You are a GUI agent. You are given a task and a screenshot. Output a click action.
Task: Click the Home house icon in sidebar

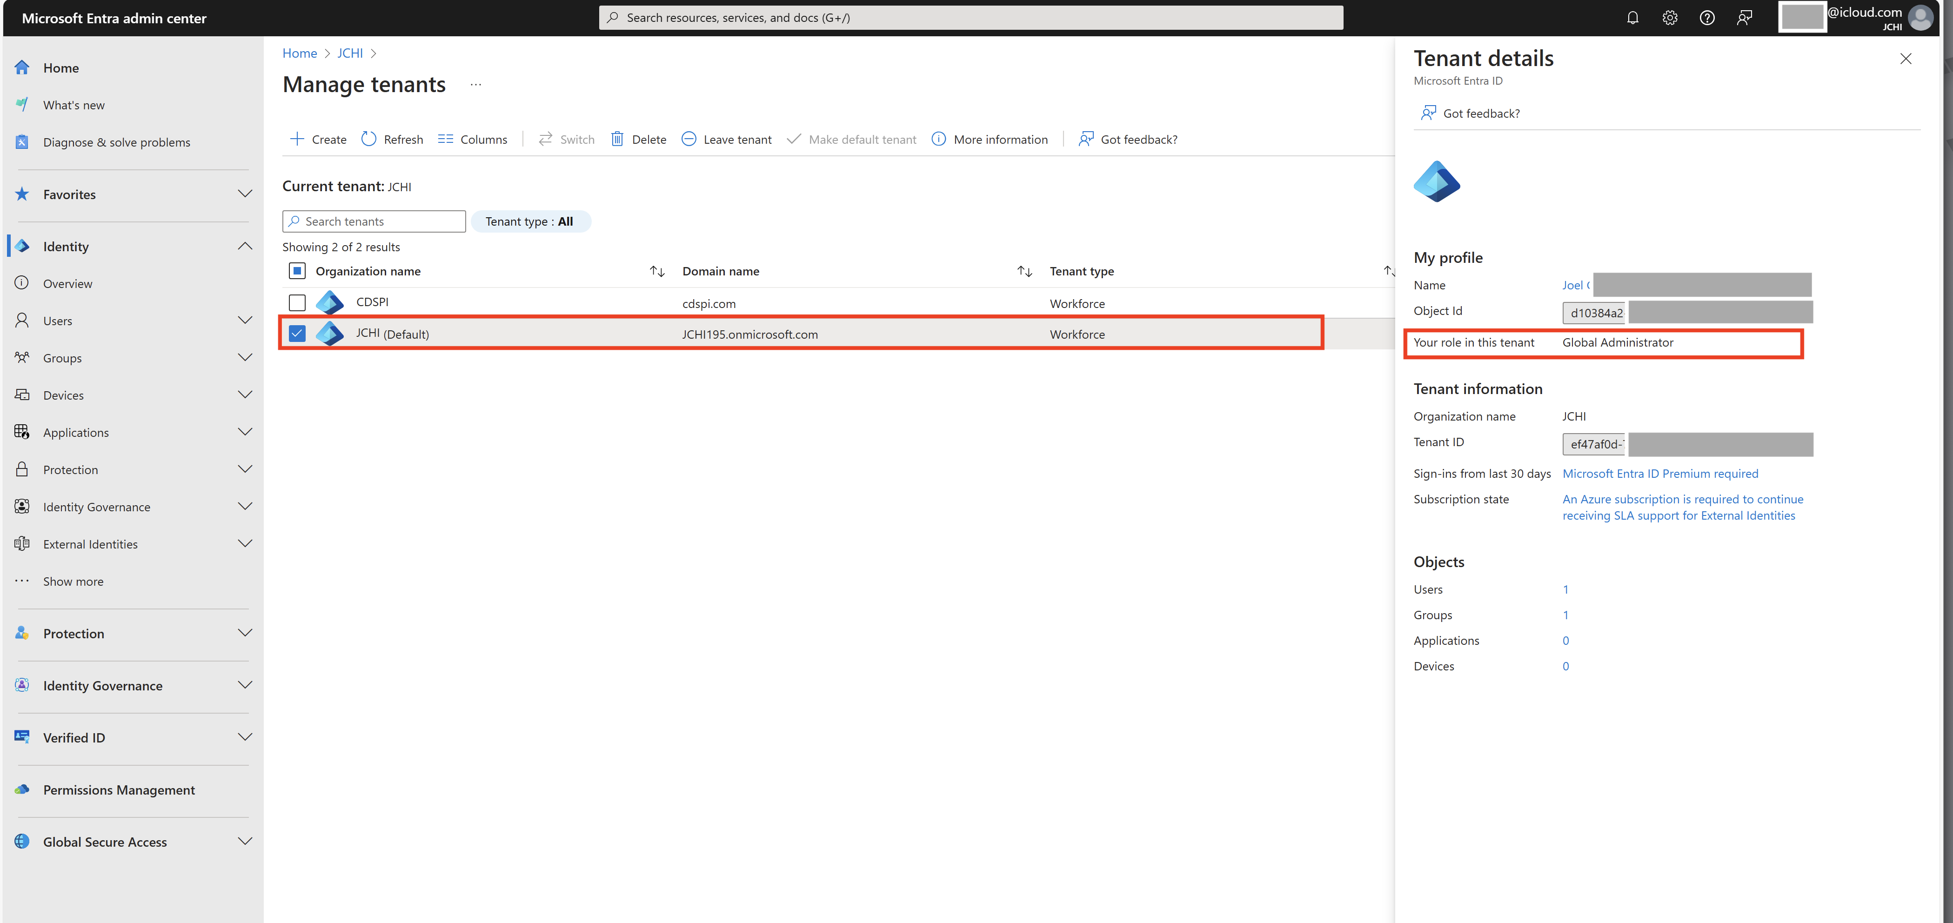22,67
